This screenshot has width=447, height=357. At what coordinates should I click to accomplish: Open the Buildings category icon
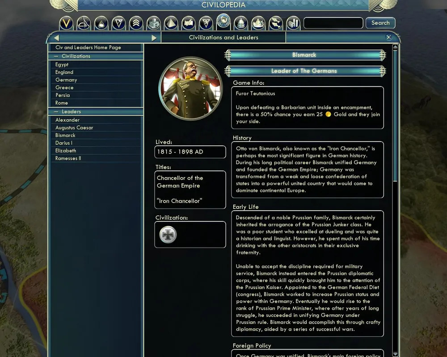point(153,23)
